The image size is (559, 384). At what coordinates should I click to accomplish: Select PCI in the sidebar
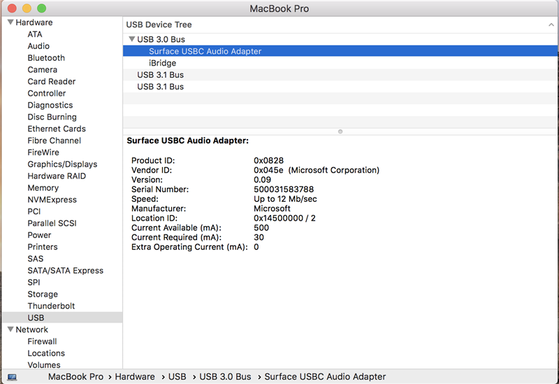34,212
